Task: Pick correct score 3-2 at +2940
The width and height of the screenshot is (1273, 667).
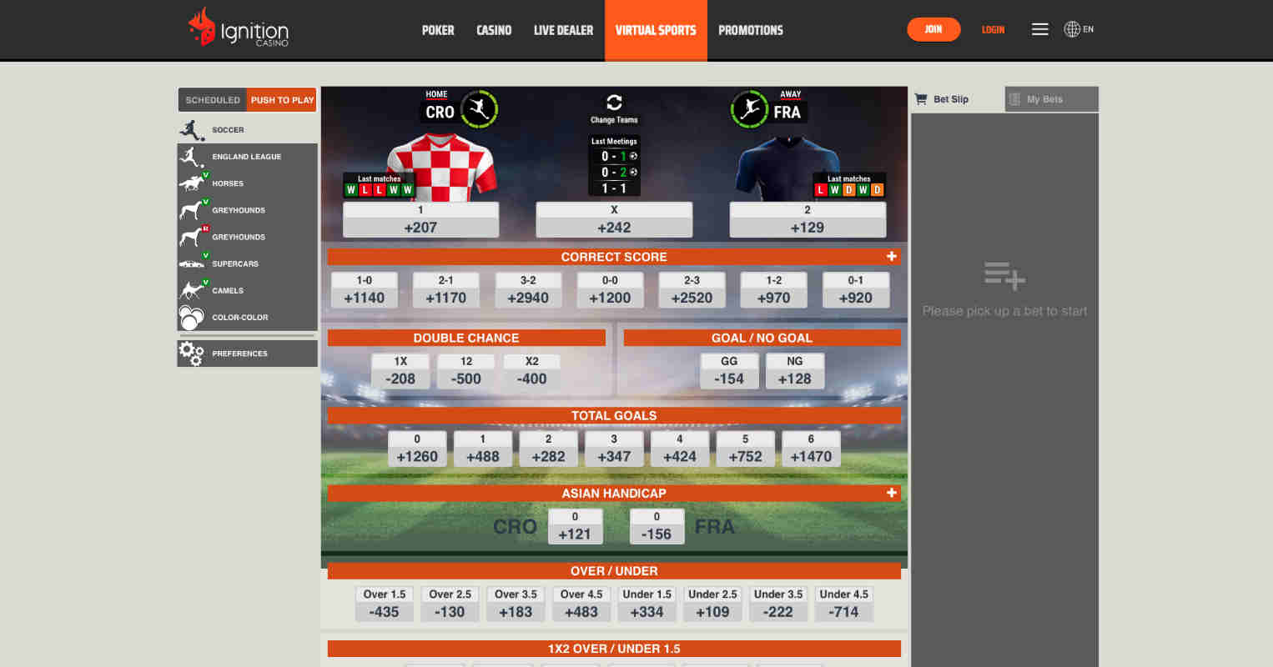Action: [528, 290]
